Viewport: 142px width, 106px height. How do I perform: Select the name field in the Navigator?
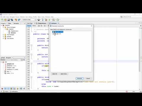[x=10, y=73]
